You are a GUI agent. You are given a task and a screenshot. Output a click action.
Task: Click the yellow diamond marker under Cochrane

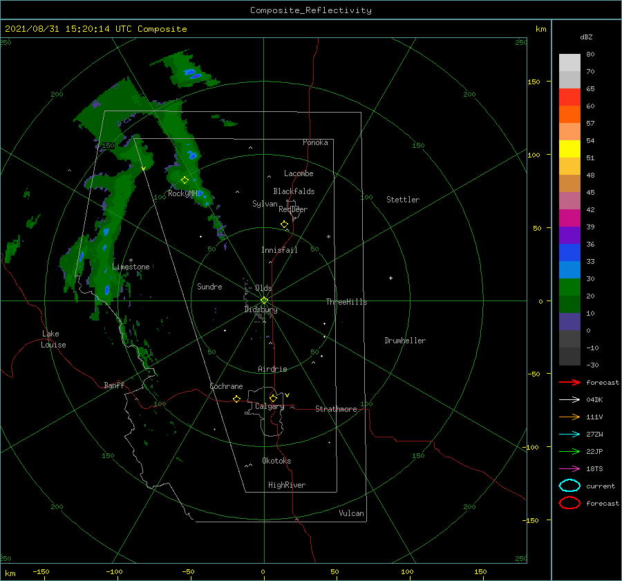236,399
